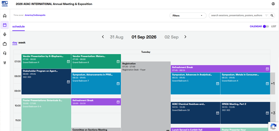The height and width of the screenshot is (131, 279).
Task: Select the week view tab
Action: (x=22, y=43)
